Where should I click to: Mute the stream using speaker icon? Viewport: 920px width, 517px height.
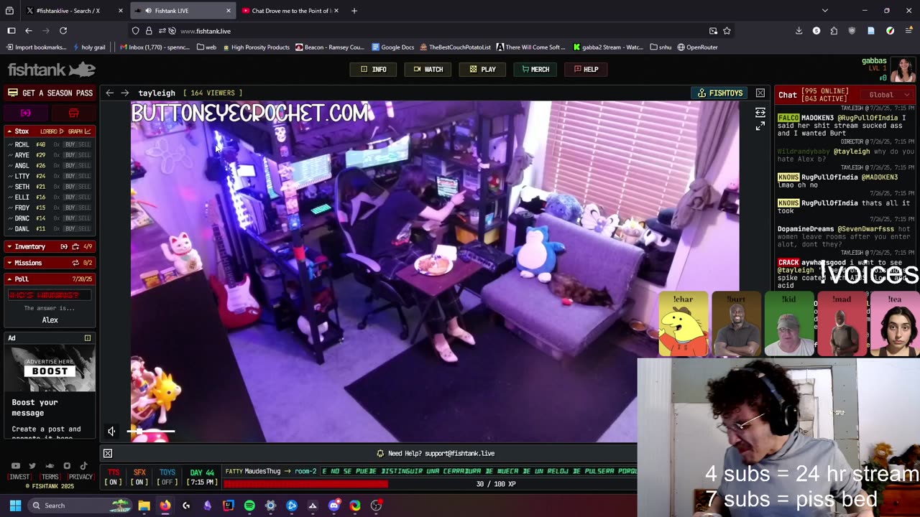(111, 432)
